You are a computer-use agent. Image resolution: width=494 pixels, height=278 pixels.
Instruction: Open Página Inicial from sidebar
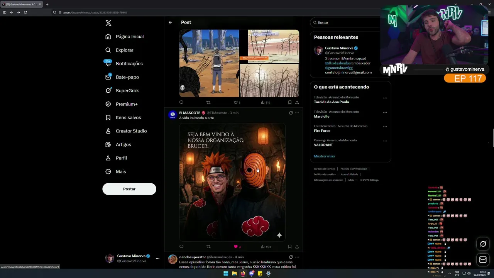coord(124,37)
